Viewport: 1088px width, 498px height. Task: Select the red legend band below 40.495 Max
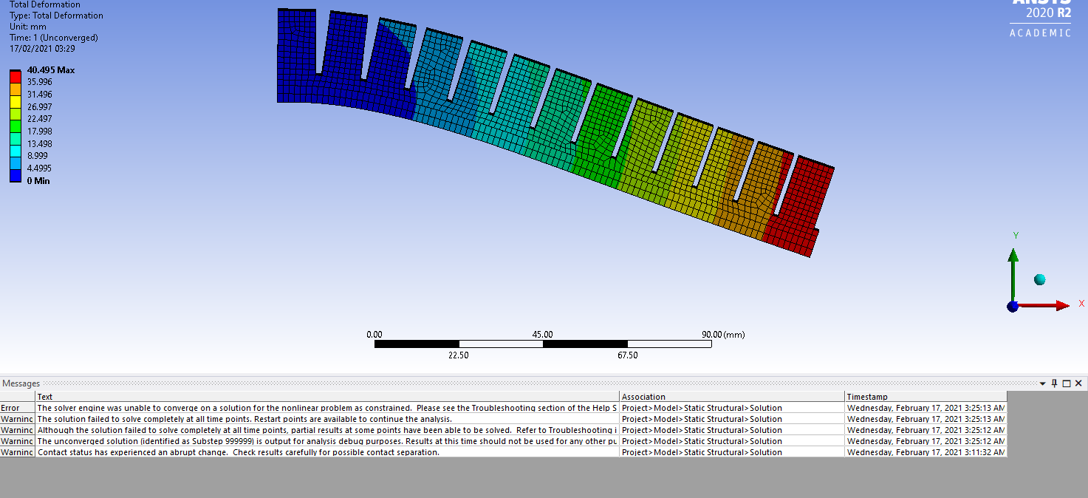16,77
